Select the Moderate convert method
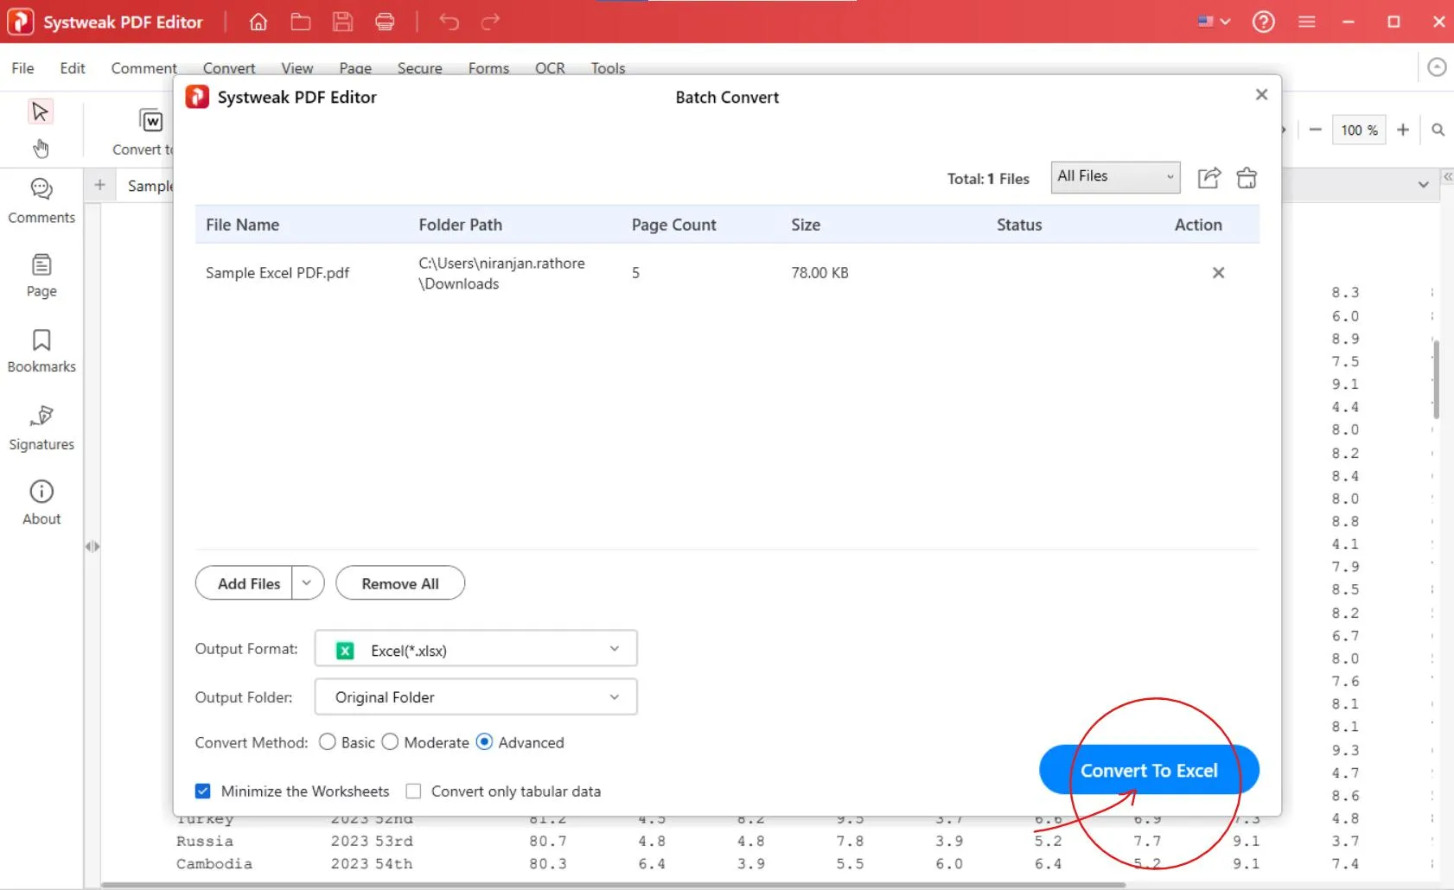The height and width of the screenshot is (890, 1454). click(x=391, y=742)
